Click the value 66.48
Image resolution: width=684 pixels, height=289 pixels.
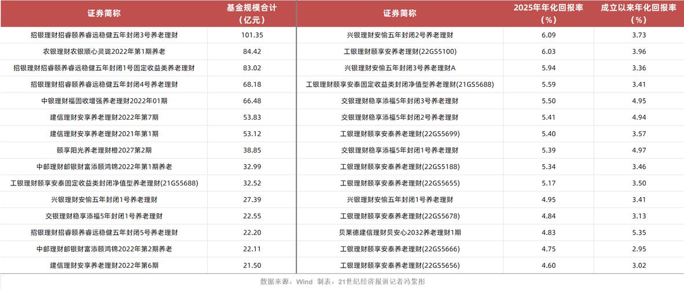(x=252, y=101)
